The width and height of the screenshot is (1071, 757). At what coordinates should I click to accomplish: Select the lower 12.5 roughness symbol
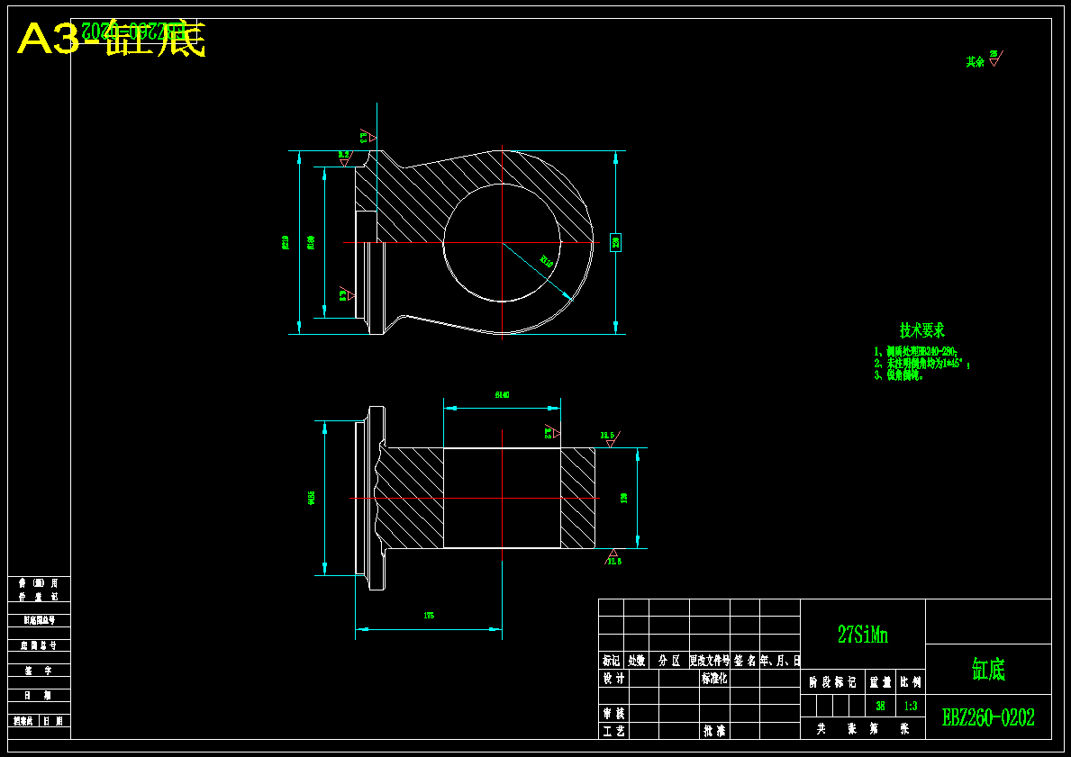tap(613, 557)
